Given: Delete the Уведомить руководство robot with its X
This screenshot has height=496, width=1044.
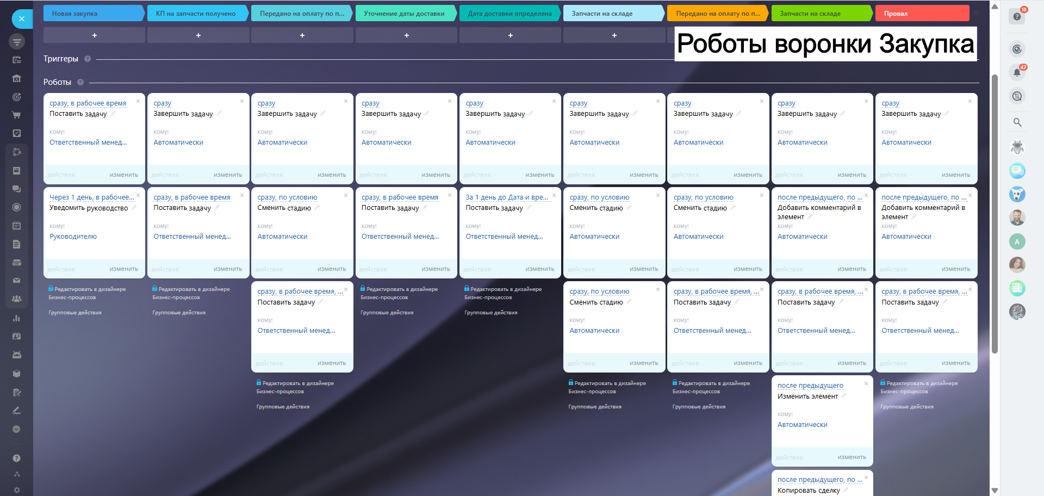Looking at the screenshot, I should coord(138,195).
